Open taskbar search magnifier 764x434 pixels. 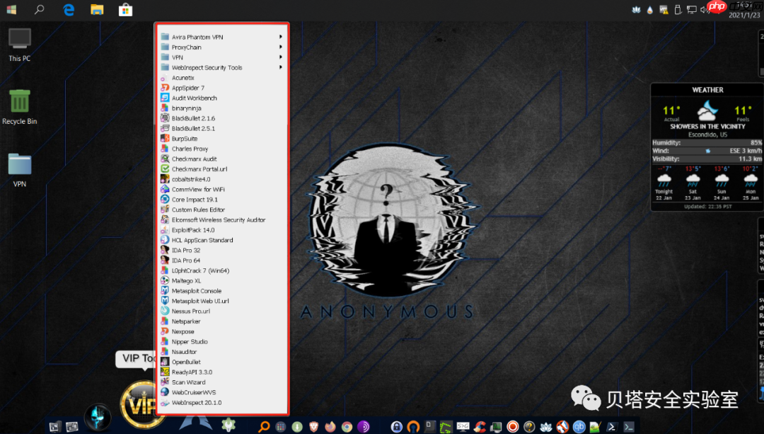[x=40, y=9]
